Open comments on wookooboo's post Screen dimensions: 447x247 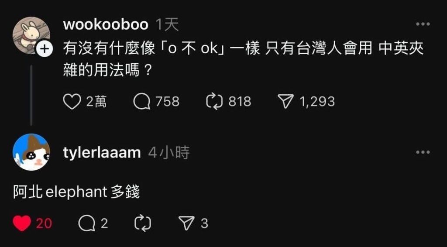pyautogui.click(x=142, y=102)
